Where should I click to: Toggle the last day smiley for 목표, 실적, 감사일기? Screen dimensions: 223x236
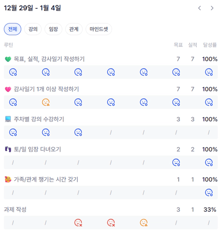pos(209,72)
